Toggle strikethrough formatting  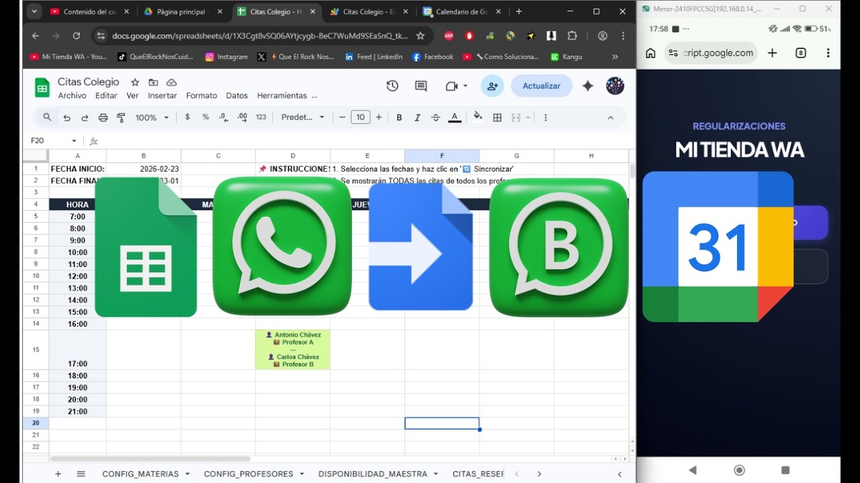pyautogui.click(x=435, y=117)
